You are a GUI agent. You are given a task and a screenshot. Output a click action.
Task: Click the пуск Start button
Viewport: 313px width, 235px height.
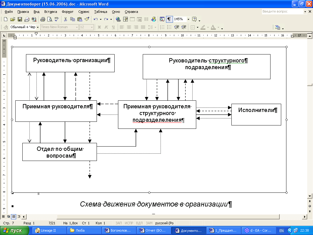pos(15,231)
